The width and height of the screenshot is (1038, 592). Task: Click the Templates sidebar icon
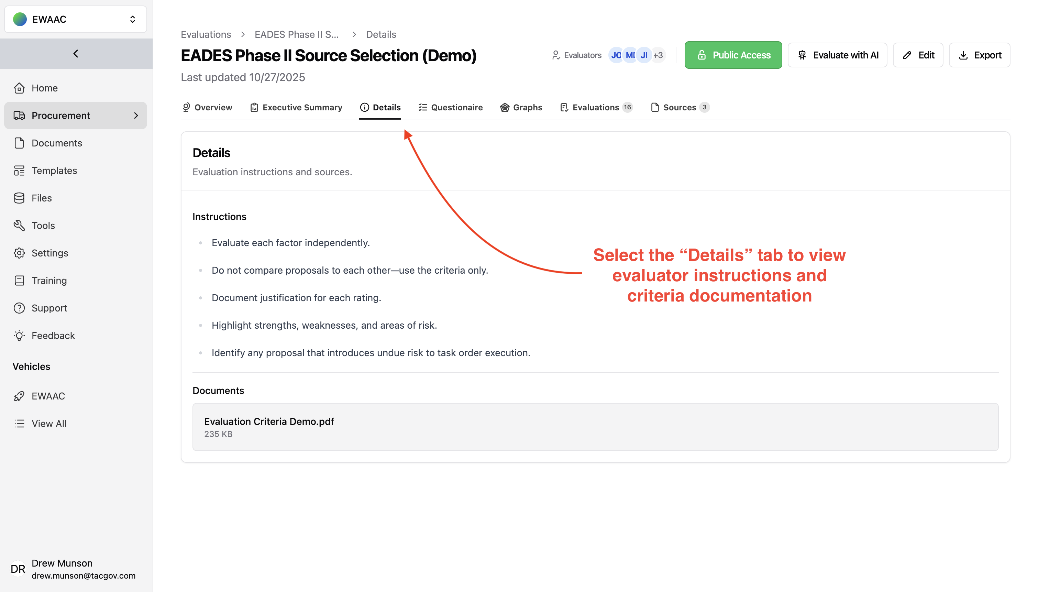pyautogui.click(x=19, y=171)
